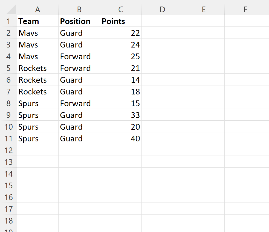This screenshot has height=232, width=269.
Task: Select column C header
Action: pos(121,9)
